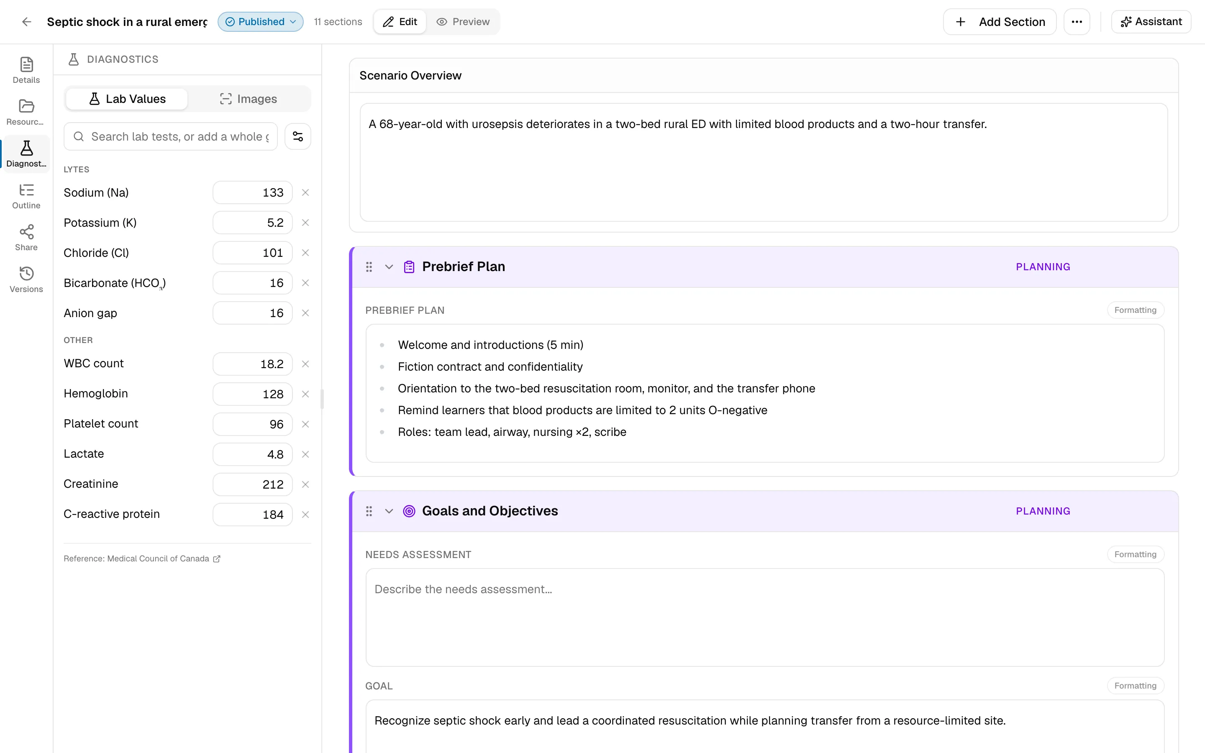Collapse the Goals and Objectives section
1205x753 pixels.
click(x=389, y=511)
